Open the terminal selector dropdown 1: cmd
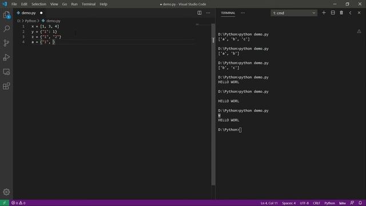Screen dimensions: 366x206 point(294,13)
